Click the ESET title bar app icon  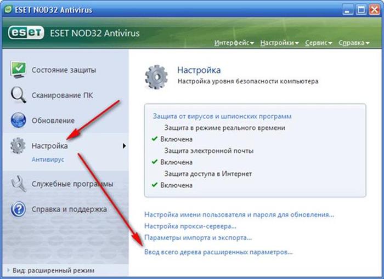tap(8, 9)
